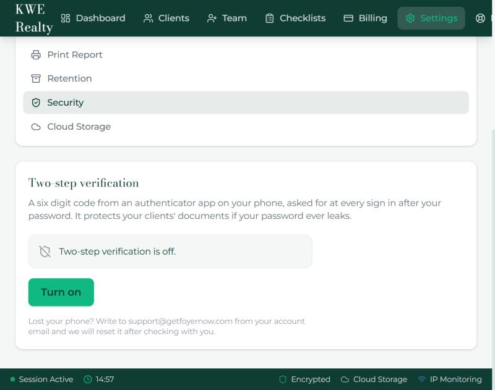Viewport: 495px width, 390px height.
Task: Click the green session status dot
Action: pyautogui.click(x=12, y=379)
